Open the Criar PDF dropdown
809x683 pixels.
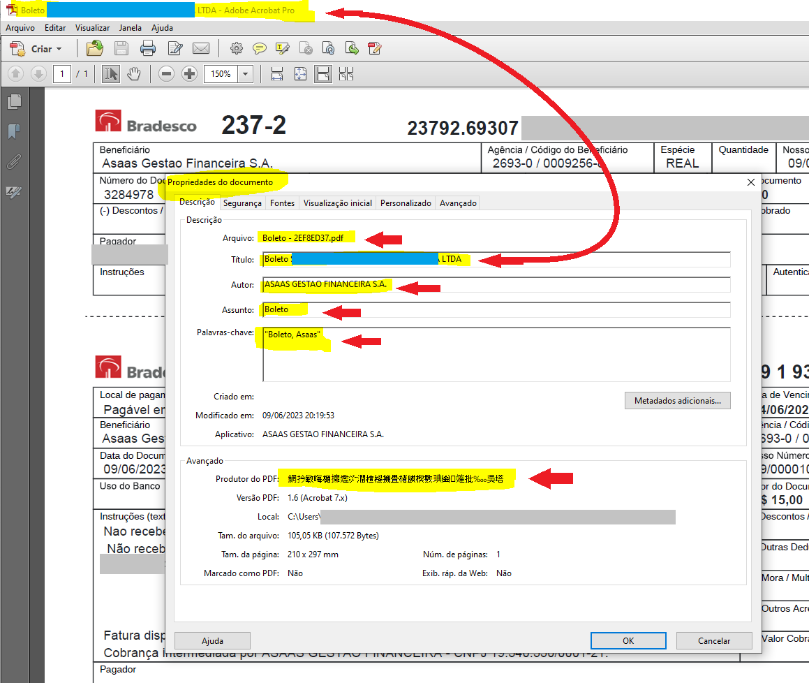[36, 49]
